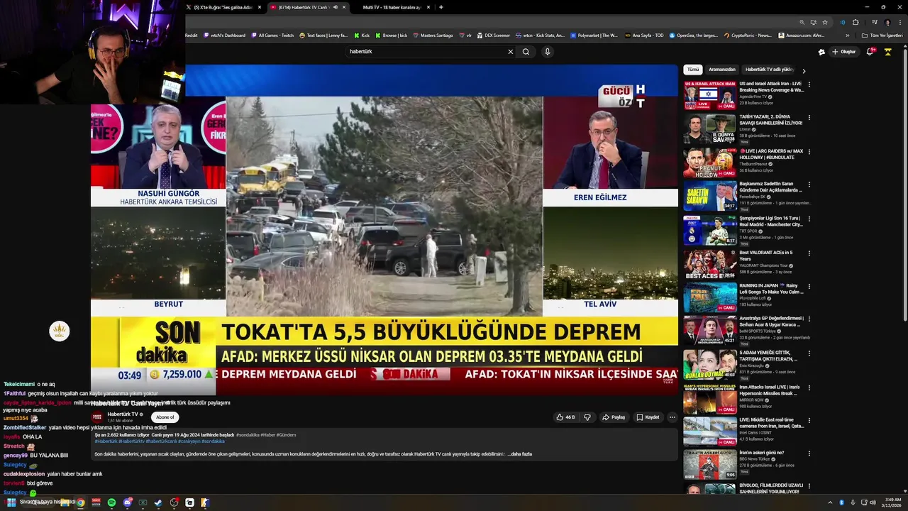Image resolution: width=908 pixels, height=511 pixels.
Task: Open wtcN's Dashboard bookmark
Action: pyautogui.click(x=224, y=35)
